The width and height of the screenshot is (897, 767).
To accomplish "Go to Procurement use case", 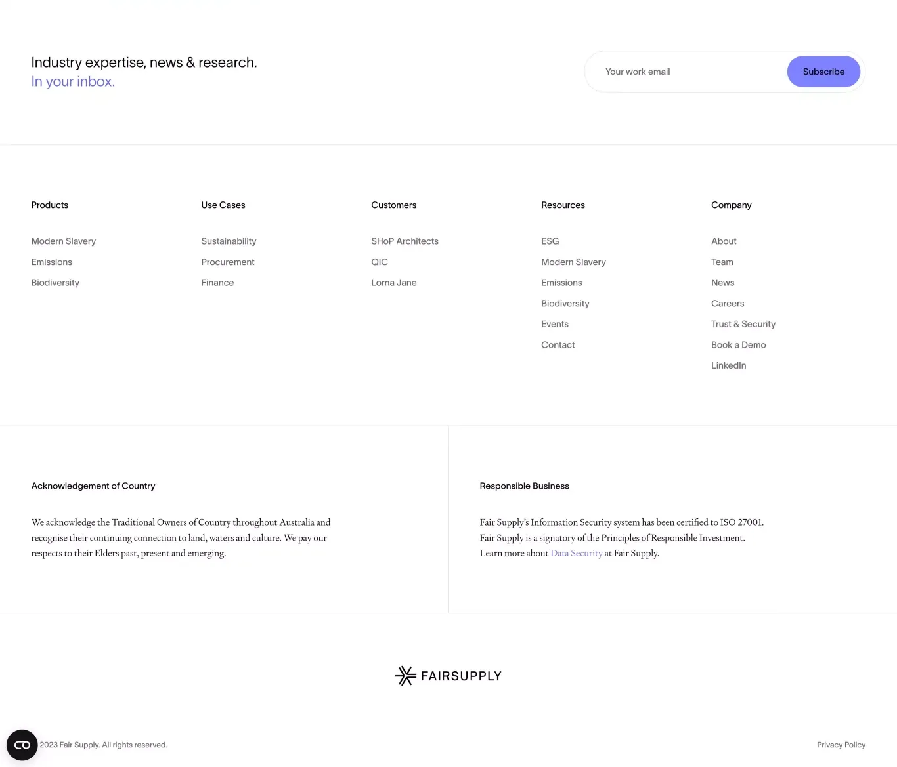I will 228,262.
